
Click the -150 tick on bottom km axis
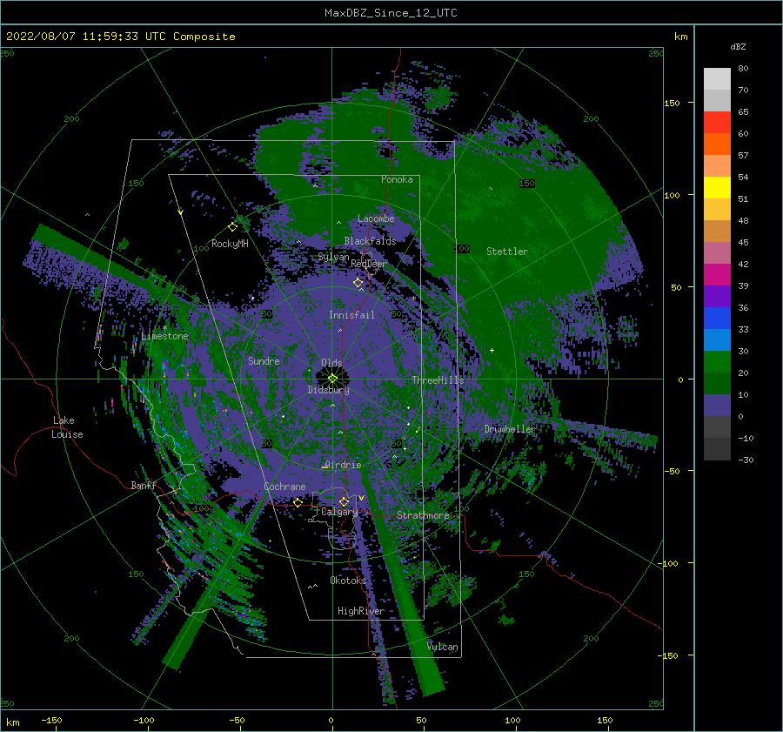51,720
